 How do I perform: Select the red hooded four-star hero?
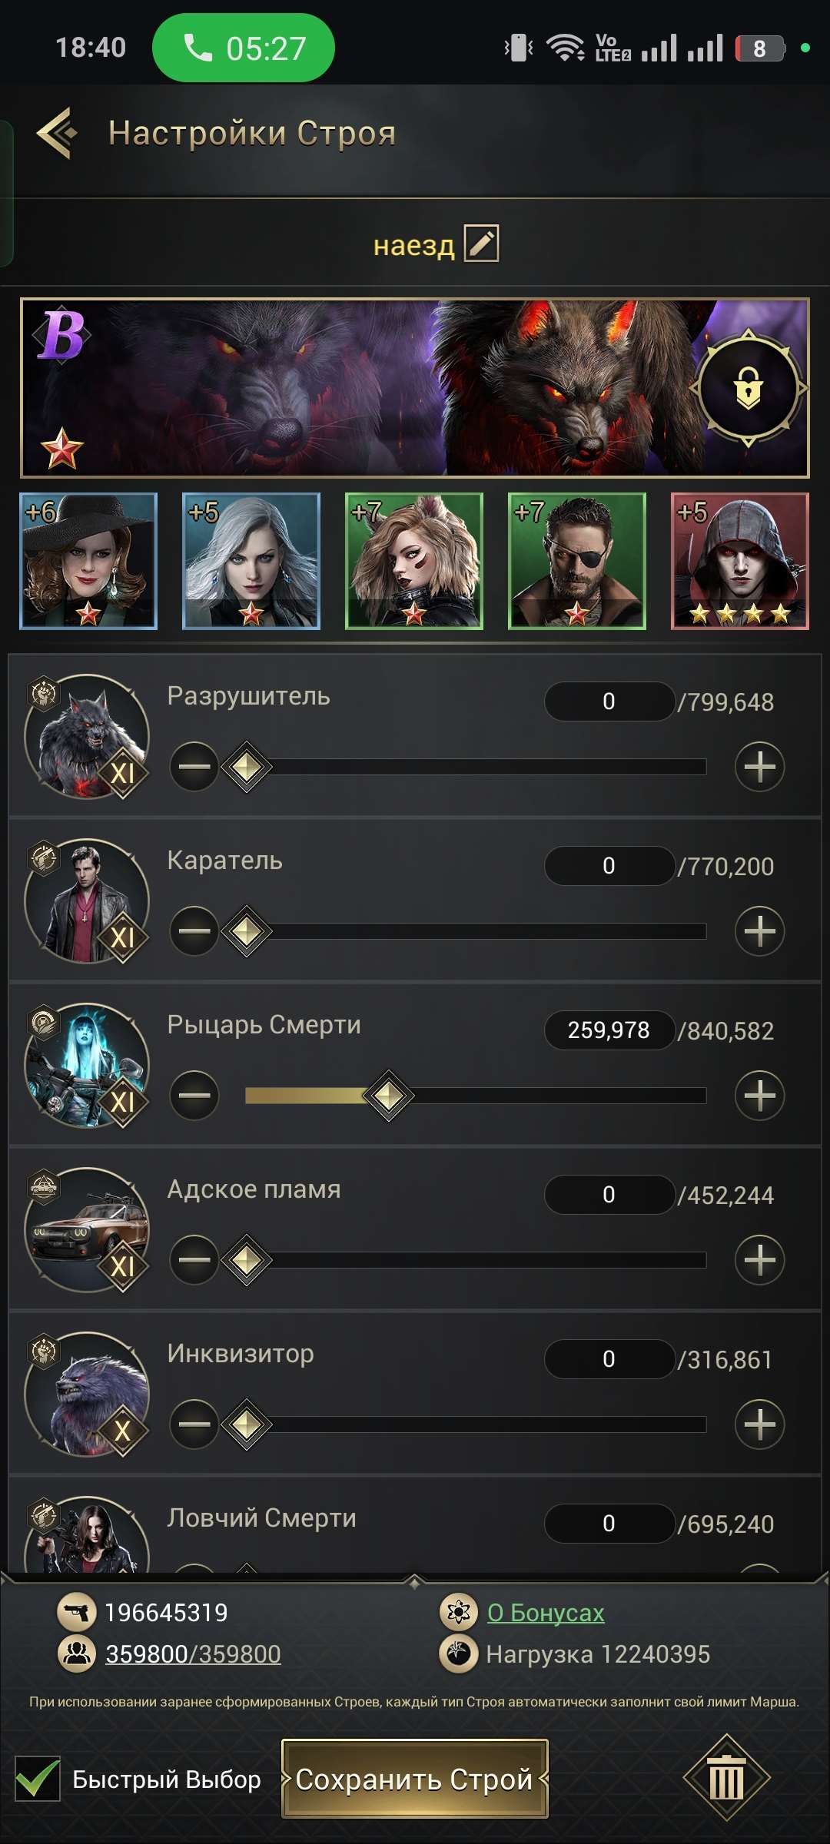(x=740, y=561)
